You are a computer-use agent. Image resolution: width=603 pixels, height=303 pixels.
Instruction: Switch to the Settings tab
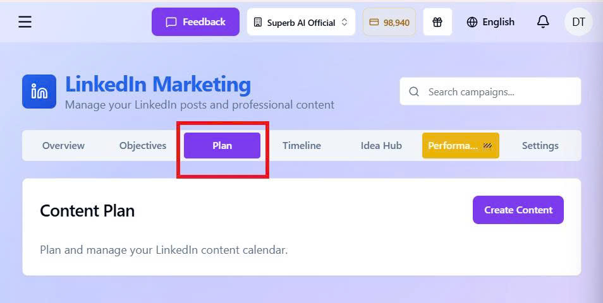(x=540, y=145)
